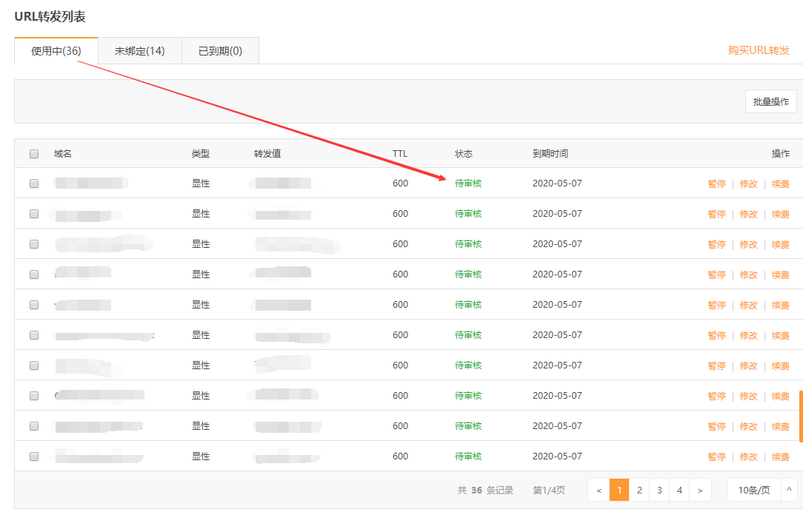Viewport: 803px width, 509px height.
Task: Click 暂停 in the first row
Action: (x=716, y=184)
